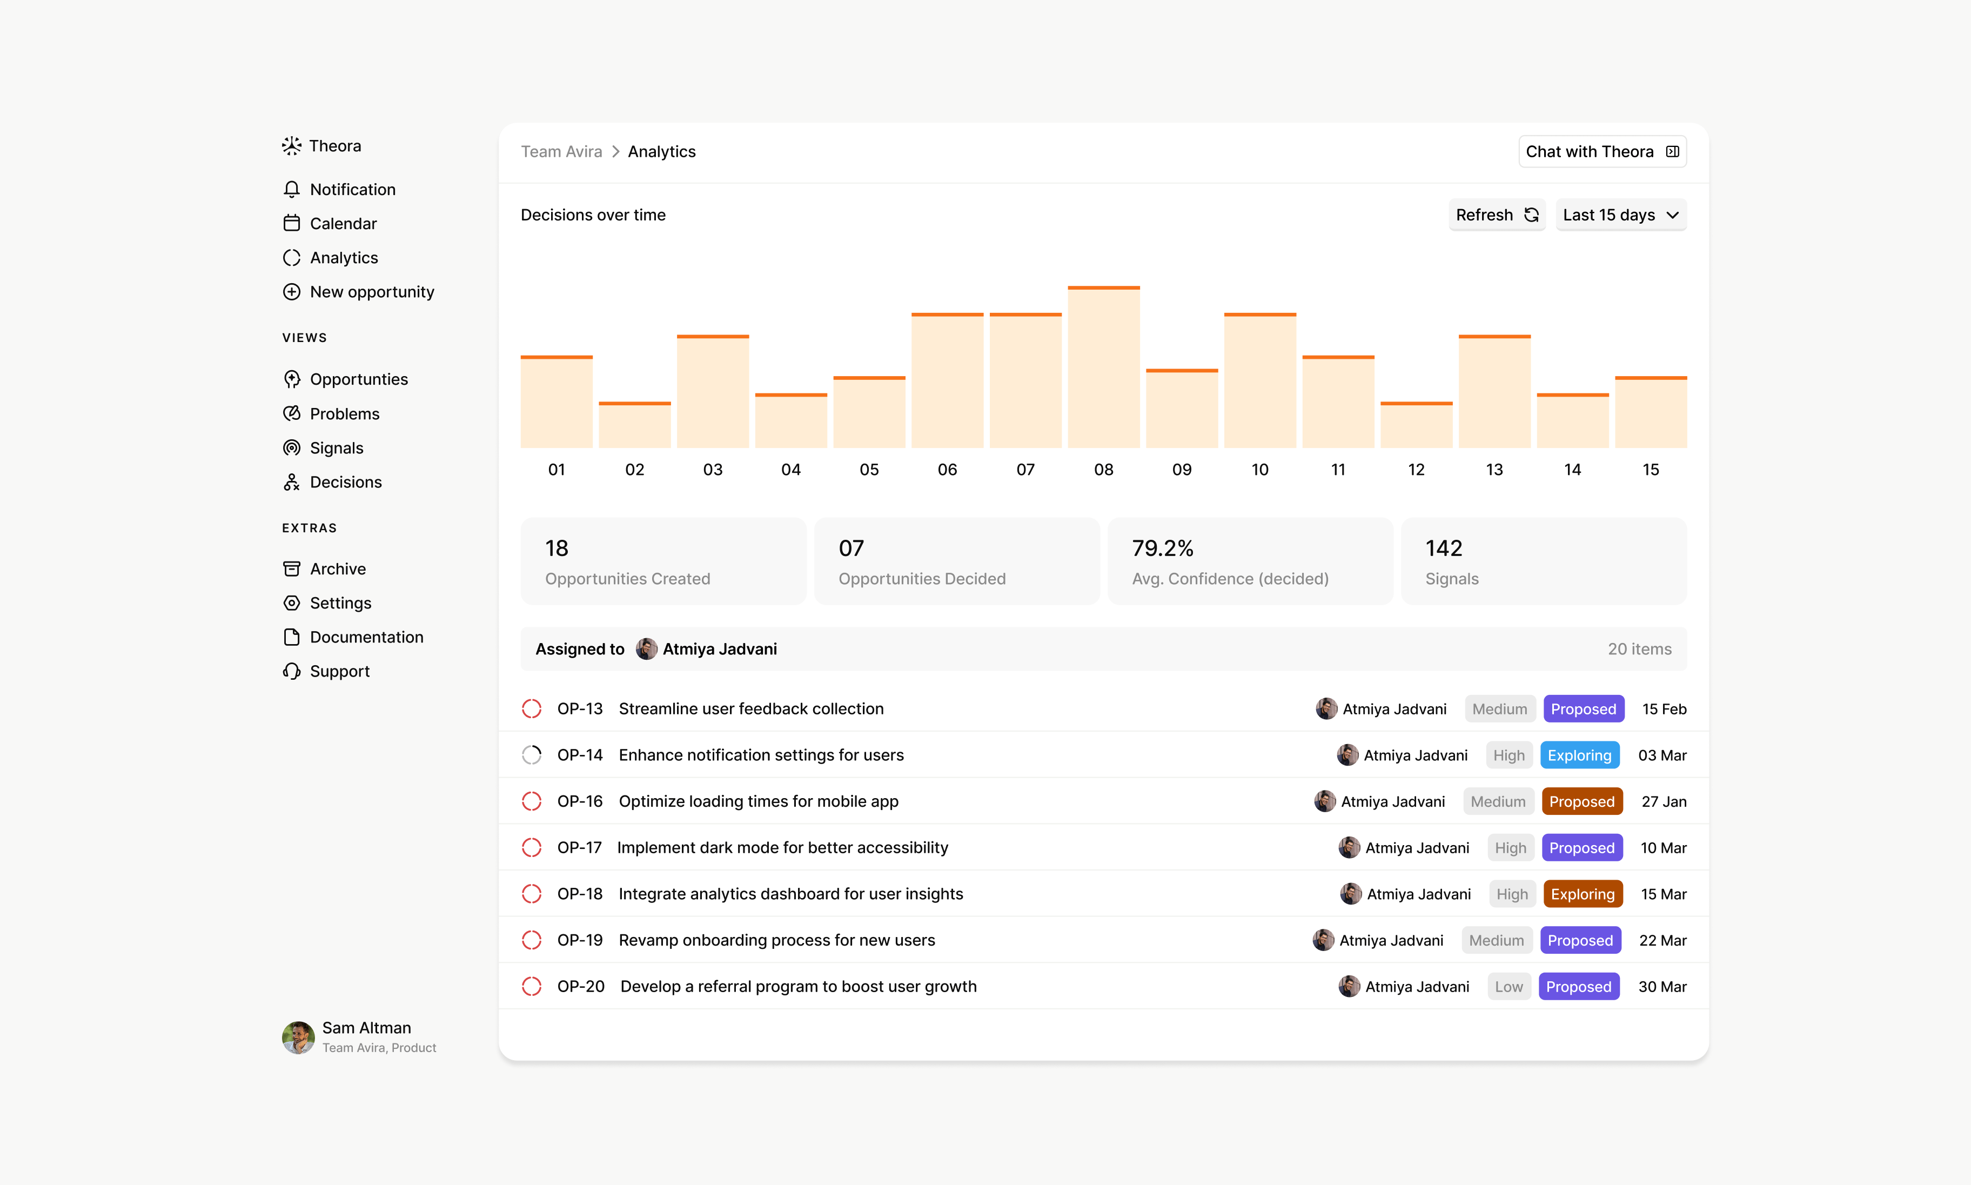Viewport: 1971px width, 1185px height.
Task: Click the Support headset icon
Action: (x=292, y=671)
